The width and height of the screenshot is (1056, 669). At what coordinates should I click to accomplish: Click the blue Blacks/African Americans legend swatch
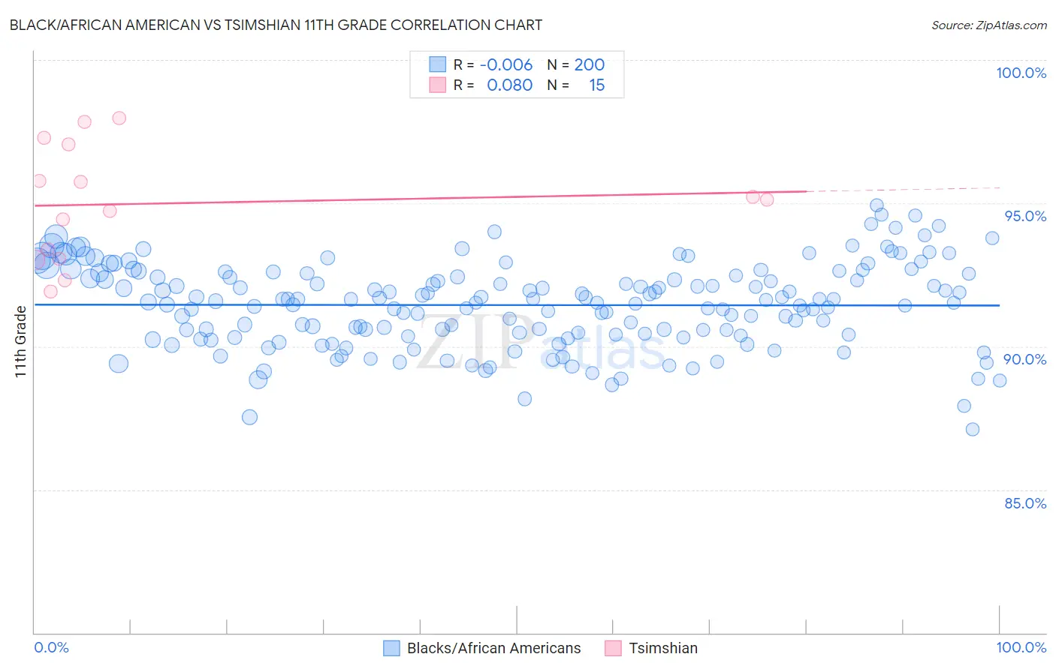pos(391,648)
